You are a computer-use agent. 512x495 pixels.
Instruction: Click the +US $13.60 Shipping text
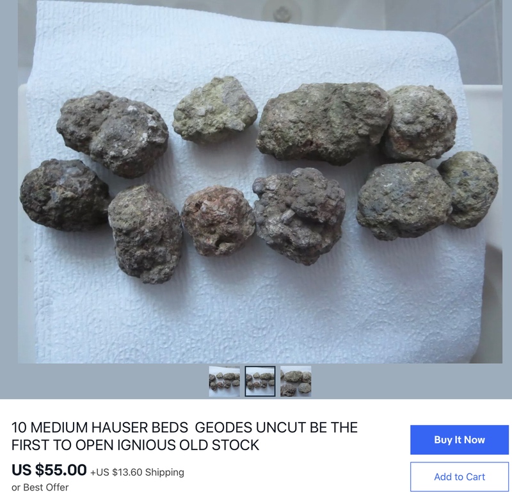(x=137, y=472)
